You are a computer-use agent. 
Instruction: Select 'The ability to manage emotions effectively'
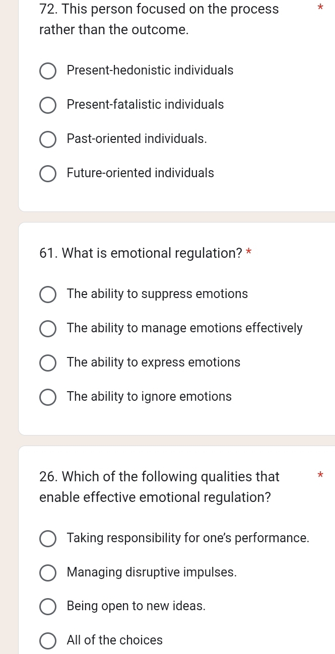click(48, 329)
